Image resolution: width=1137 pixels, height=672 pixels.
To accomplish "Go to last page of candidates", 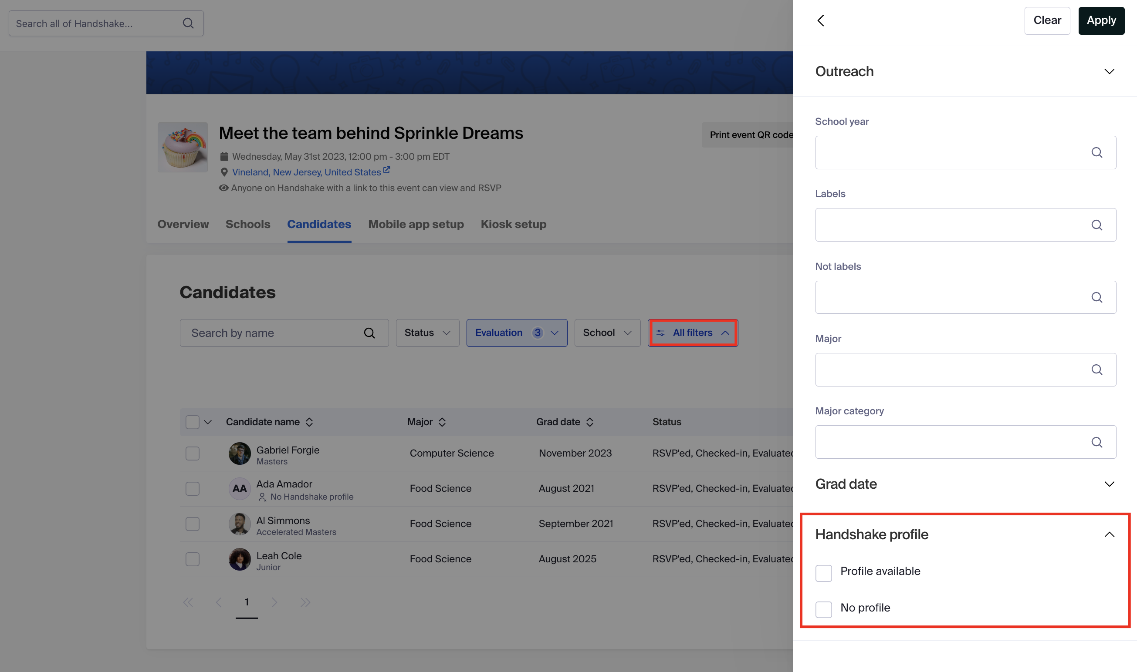I will coord(305,602).
